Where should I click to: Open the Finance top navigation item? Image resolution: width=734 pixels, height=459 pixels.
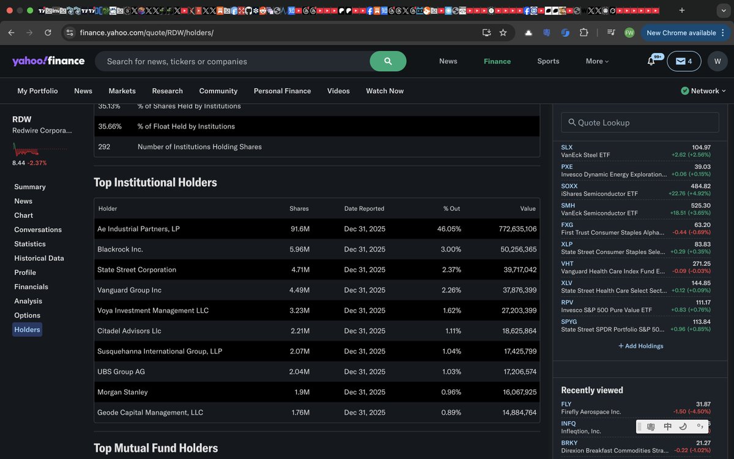[497, 61]
